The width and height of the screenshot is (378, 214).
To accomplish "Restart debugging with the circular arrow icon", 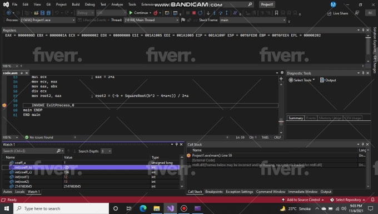I will [x=200, y=13].
